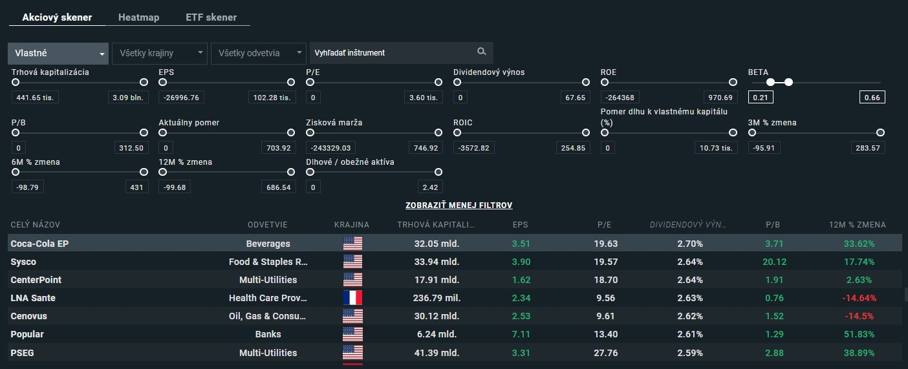The width and height of the screenshot is (908, 369).
Task: Click the US flag in Sysco row
Action: coord(352,262)
